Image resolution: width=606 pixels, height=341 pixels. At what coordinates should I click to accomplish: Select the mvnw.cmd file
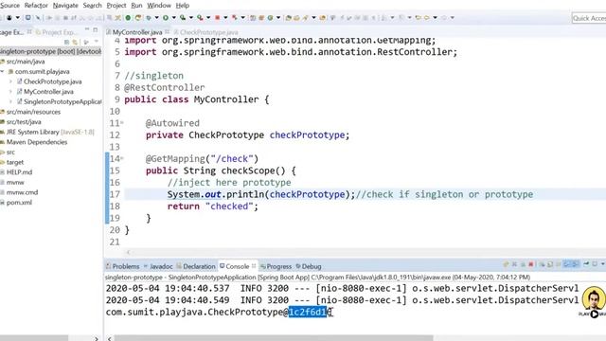pyautogui.click(x=22, y=192)
